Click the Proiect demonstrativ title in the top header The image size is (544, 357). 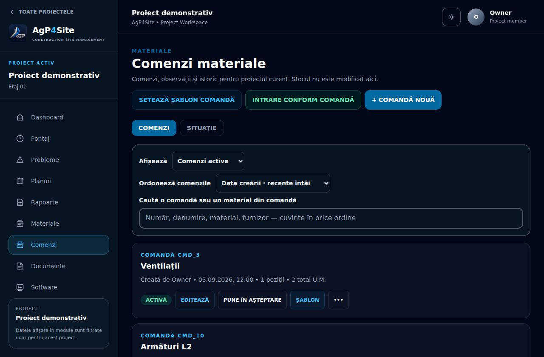(x=172, y=13)
